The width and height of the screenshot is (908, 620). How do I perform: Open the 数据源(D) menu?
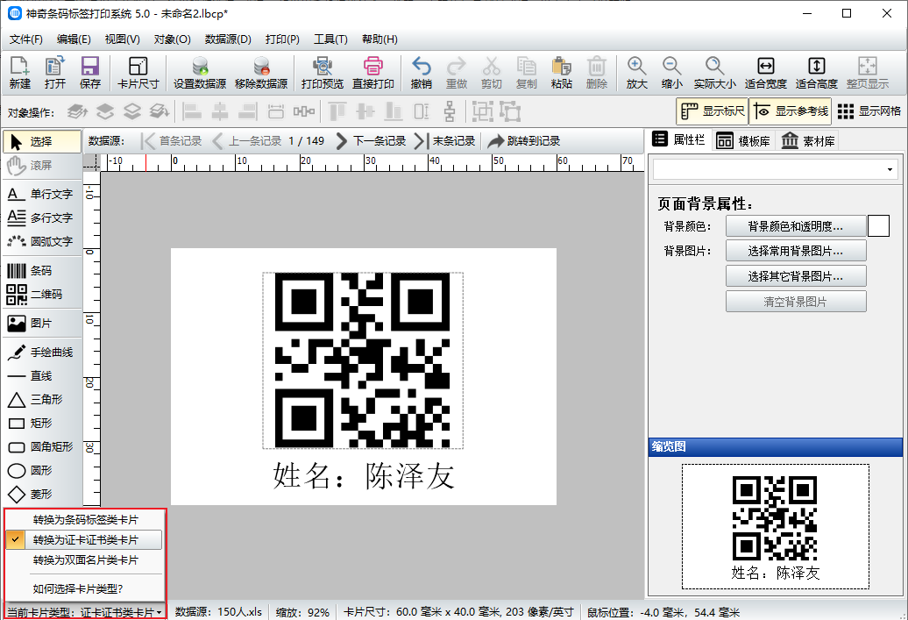[x=228, y=39]
